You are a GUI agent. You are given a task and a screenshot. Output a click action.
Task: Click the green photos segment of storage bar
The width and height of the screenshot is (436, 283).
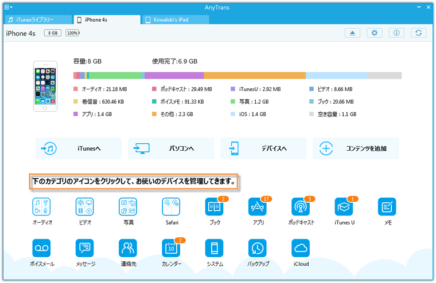click(x=115, y=76)
